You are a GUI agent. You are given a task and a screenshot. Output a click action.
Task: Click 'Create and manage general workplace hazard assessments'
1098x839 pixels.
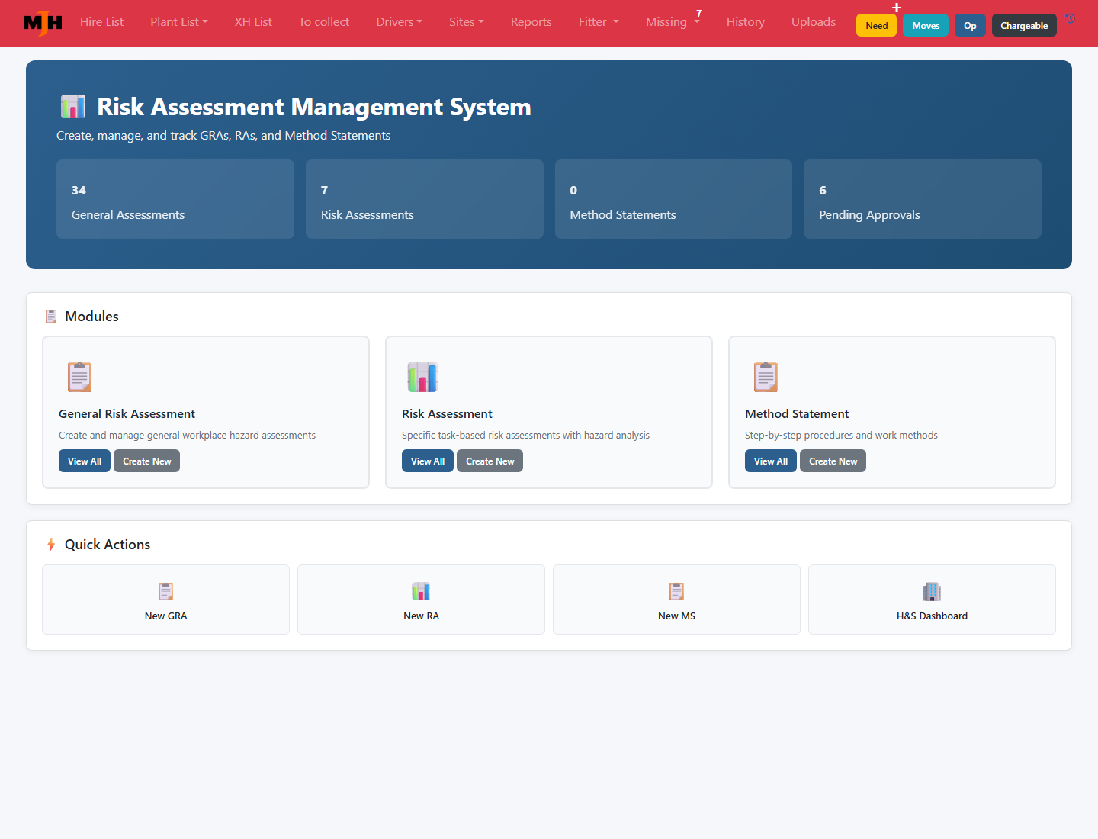187,435
